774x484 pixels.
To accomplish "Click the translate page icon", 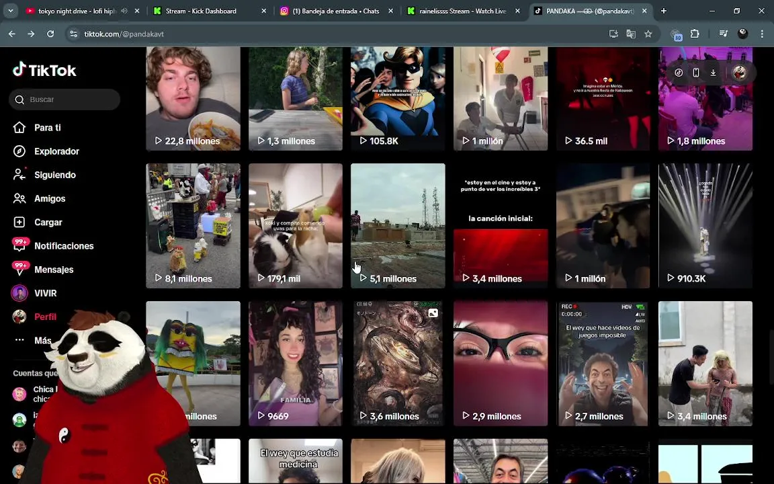I will click(631, 34).
